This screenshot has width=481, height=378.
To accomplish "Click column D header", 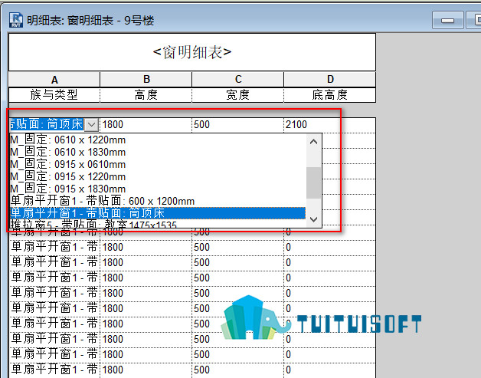I will 330,80.
